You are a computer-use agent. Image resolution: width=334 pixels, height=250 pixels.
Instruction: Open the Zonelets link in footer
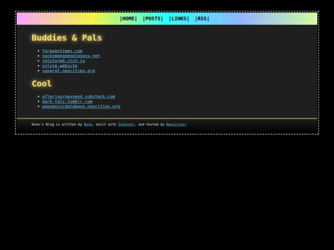click(126, 125)
